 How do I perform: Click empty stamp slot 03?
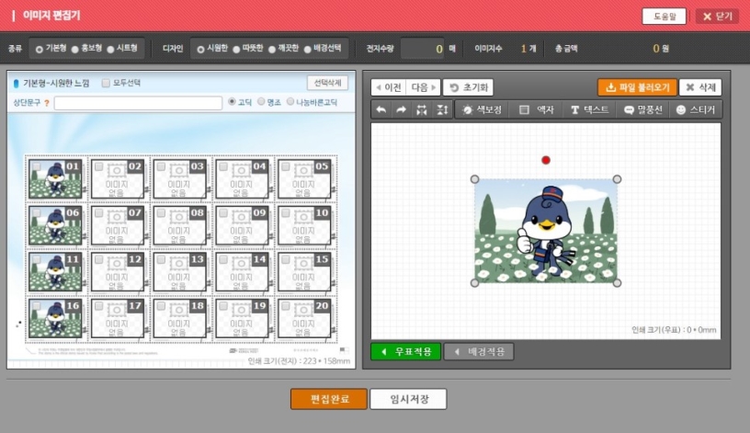tap(180, 179)
